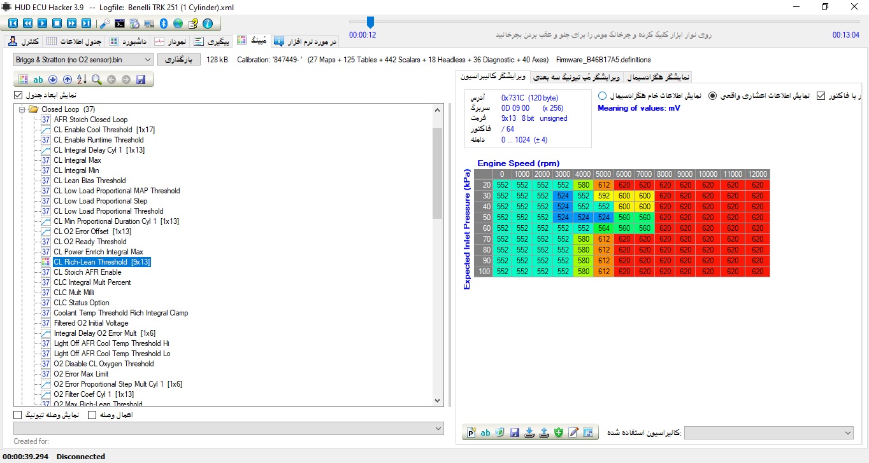Click the logfile timeline slider handle
This screenshot has width=869, height=463.
(370, 22)
